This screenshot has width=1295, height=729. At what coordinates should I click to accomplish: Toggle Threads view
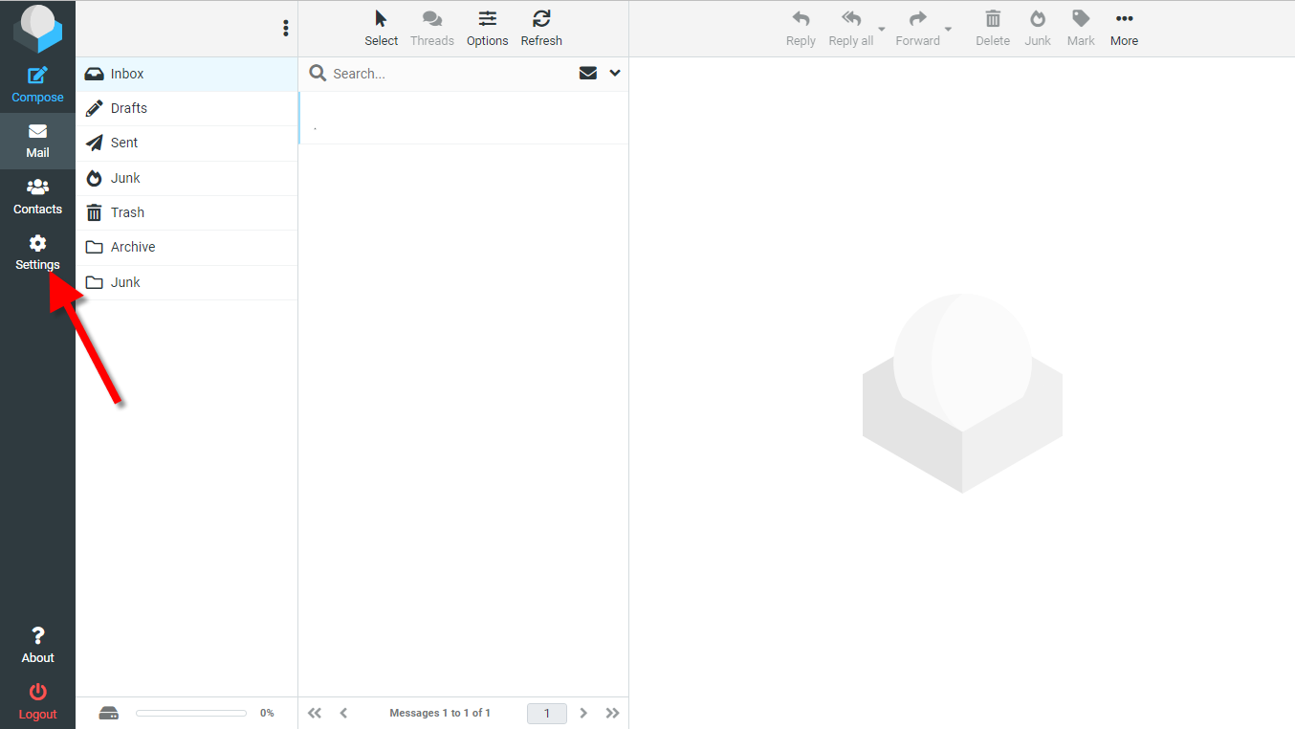click(432, 29)
